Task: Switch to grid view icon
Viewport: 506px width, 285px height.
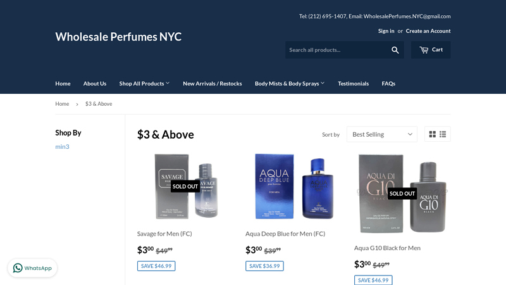Action: click(433, 134)
